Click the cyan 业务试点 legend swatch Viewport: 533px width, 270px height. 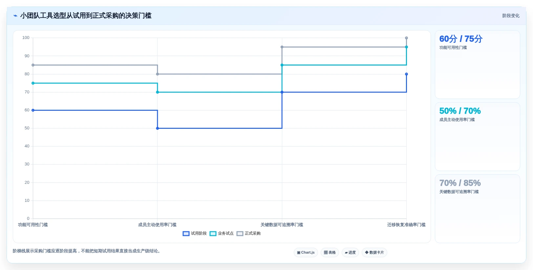coord(213,234)
